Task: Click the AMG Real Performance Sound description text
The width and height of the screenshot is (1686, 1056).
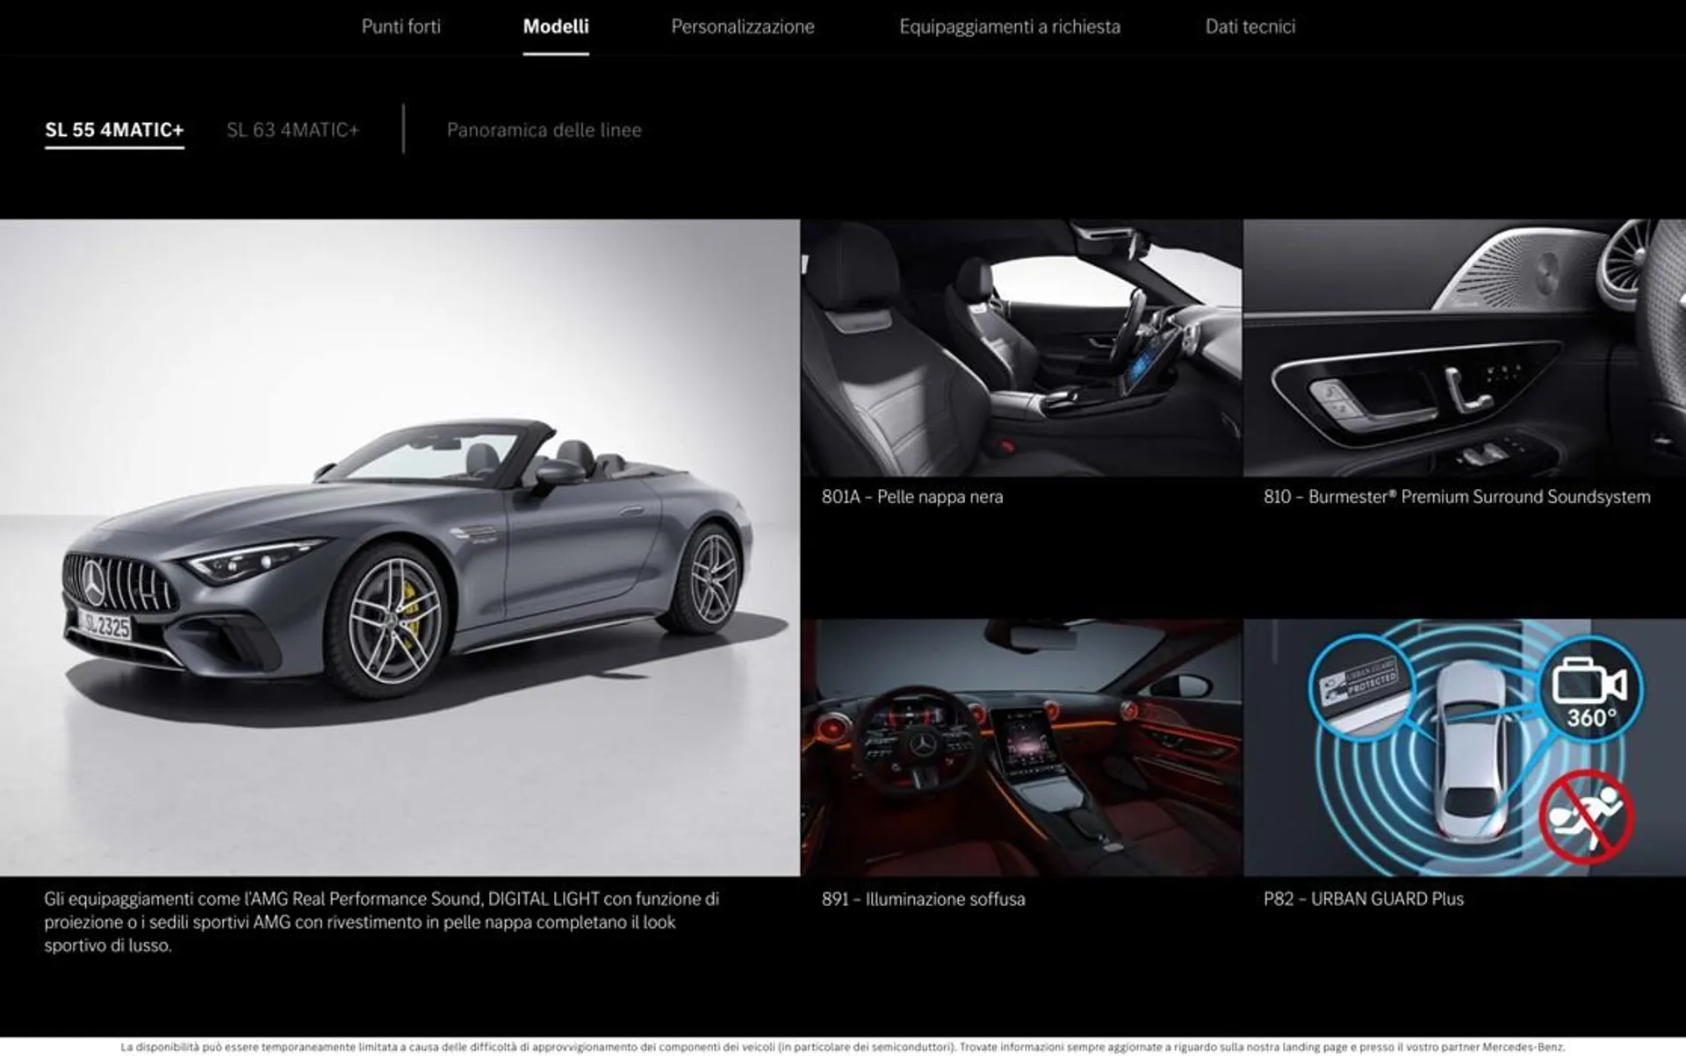Action: click(382, 923)
